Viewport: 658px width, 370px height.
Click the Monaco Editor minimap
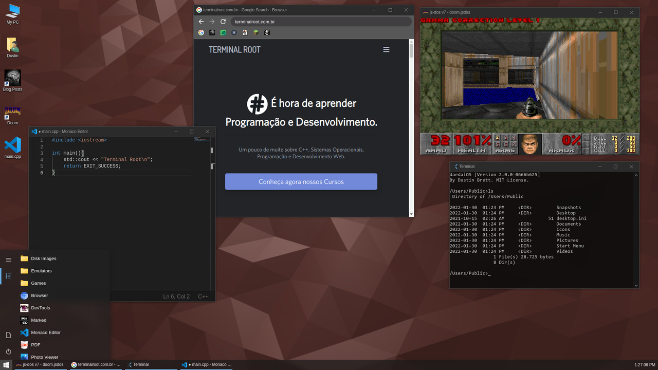click(201, 139)
